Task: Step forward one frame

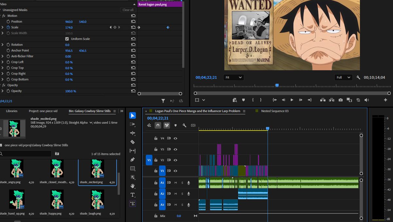Action: [x=300, y=100]
